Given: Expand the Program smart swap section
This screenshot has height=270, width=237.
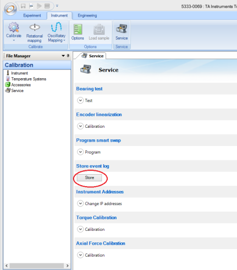Looking at the screenshot, I should (x=80, y=152).
